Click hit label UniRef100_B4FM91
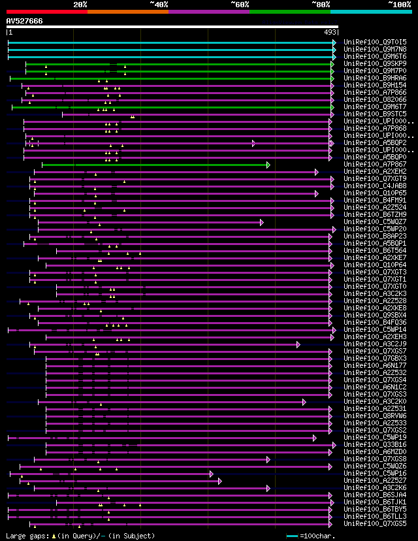The width and height of the screenshot is (418, 541). 375,200
